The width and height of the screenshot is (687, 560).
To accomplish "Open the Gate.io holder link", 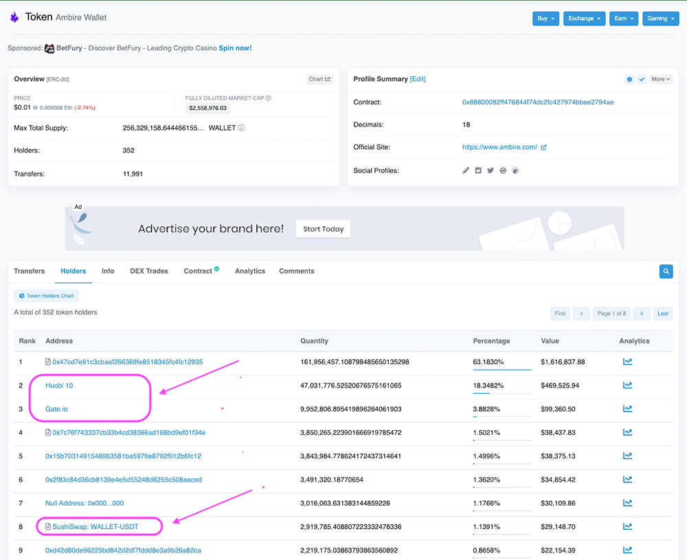I will [56, 409].
